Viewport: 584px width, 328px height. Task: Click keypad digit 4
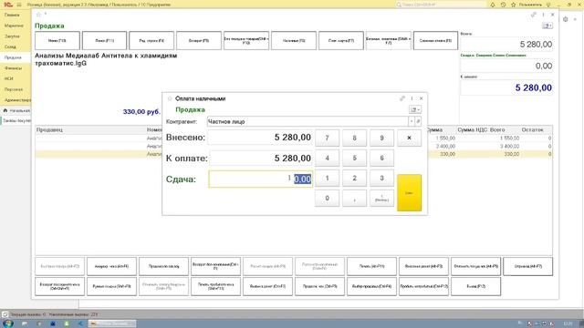click(327, 158)
